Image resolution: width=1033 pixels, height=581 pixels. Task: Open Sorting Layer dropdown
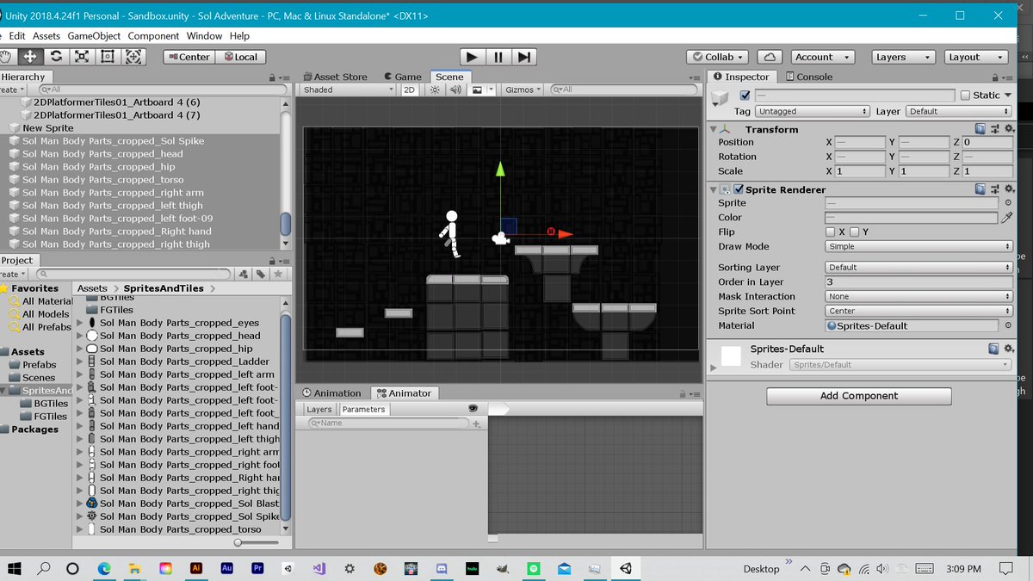(919, 268)
